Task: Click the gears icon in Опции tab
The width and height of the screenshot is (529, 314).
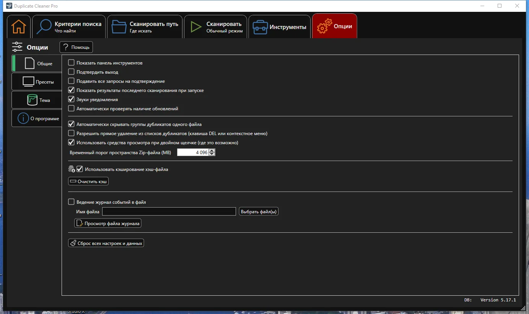Action: click(324, 27)
